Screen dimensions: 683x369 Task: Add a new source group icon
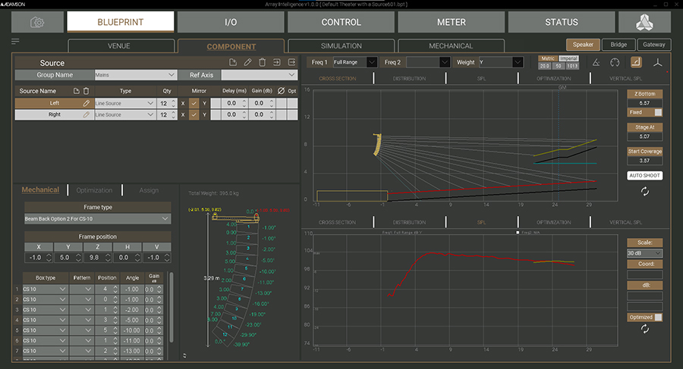pos(233,62)
